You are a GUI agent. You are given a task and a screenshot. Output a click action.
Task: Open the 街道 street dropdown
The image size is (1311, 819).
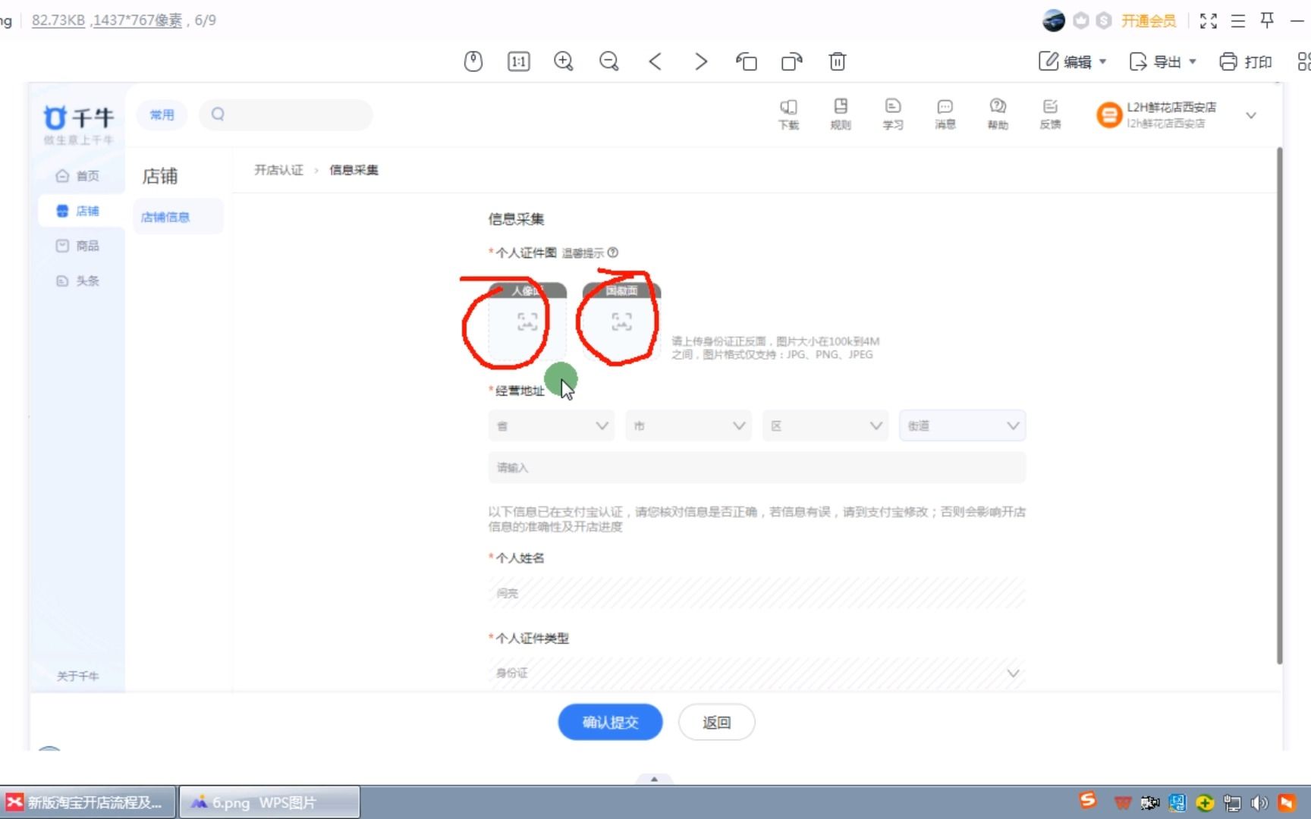[962, 425]
